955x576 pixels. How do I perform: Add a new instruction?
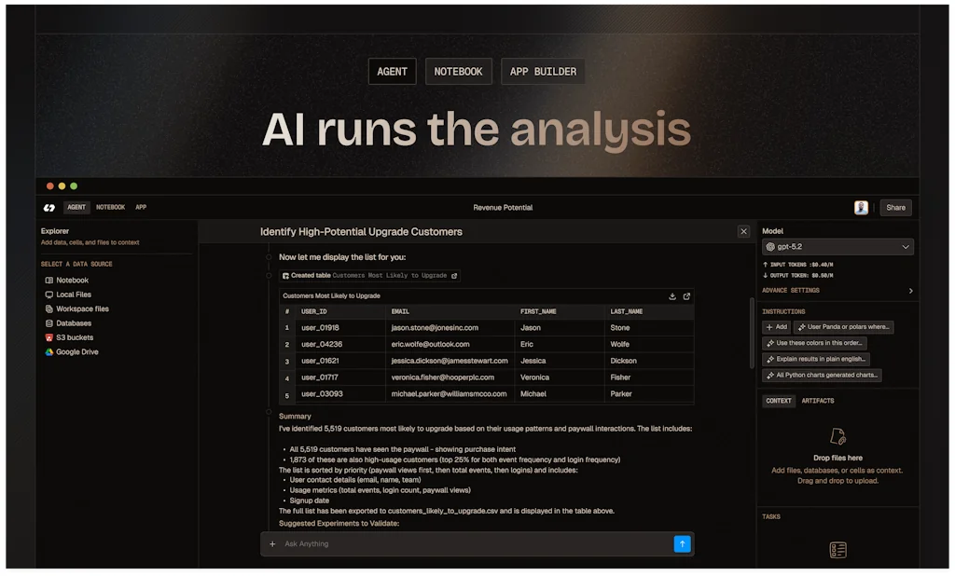coord(775,327)
